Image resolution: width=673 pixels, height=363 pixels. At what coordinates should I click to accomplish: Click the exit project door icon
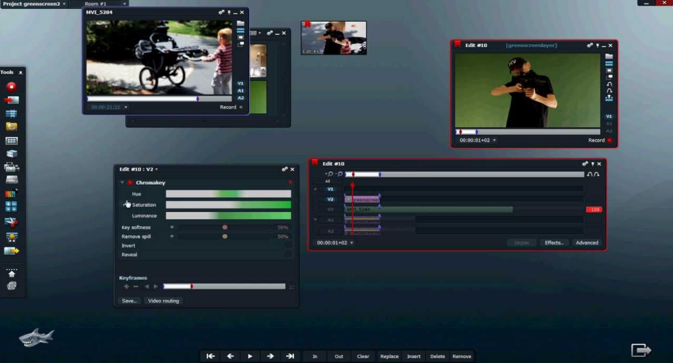click(641, 350)
